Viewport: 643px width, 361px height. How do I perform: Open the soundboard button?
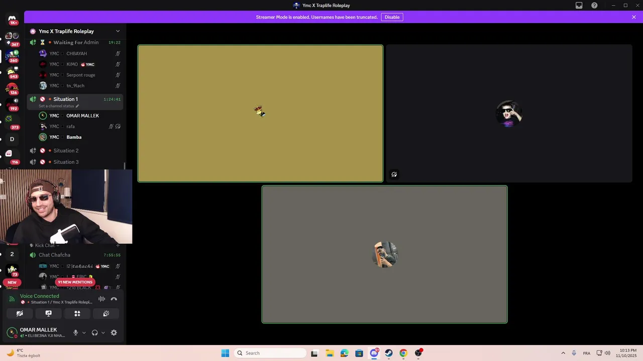[x=106, y=313]
